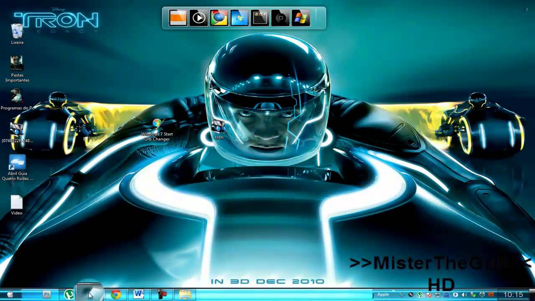Click the black home button dock icon
This screenshot has width=535, height=301.
(280, 18)
